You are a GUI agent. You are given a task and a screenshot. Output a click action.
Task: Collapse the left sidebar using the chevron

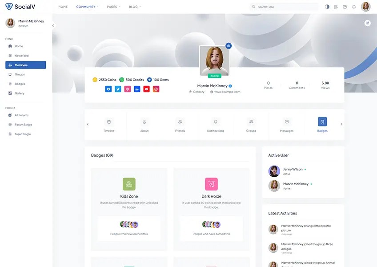point(53,25)
